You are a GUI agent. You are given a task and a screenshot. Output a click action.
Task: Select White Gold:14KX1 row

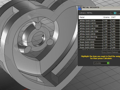tap(99, 23)
